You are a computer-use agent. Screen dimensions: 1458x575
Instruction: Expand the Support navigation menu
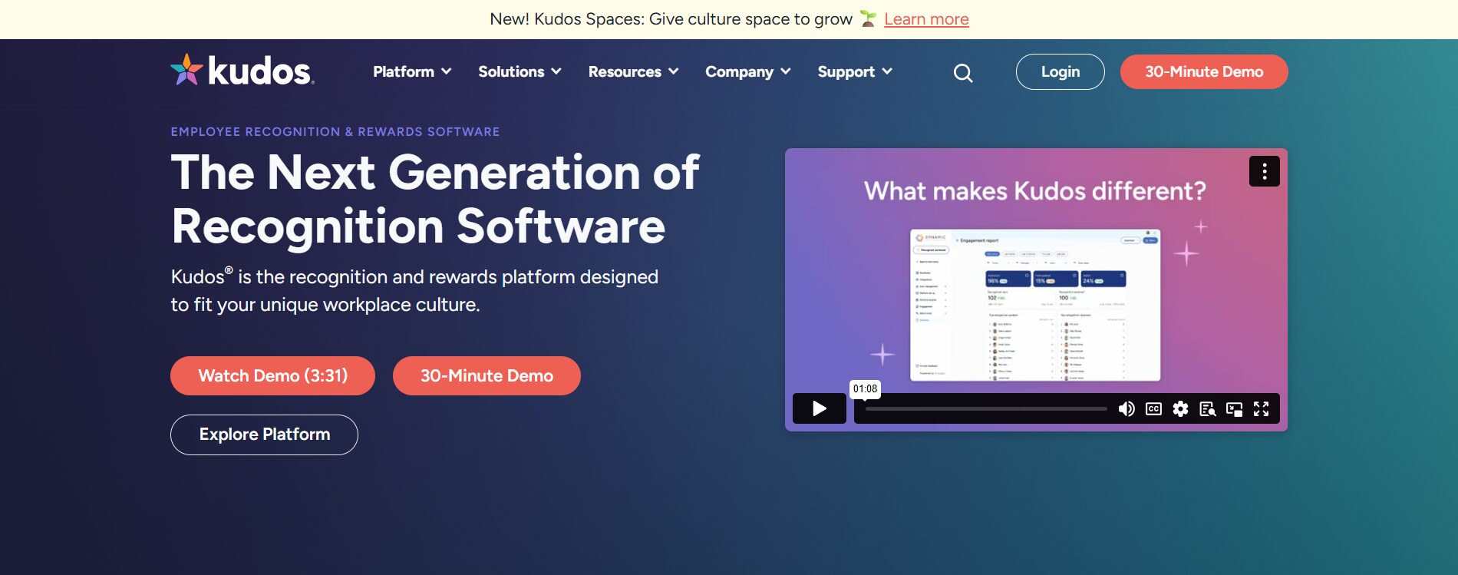click(855, 71)
